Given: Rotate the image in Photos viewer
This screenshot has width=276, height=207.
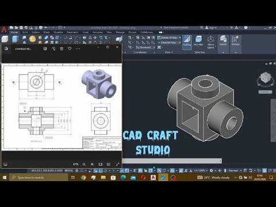Looking at the screenshot, I should tap(53, 49).
